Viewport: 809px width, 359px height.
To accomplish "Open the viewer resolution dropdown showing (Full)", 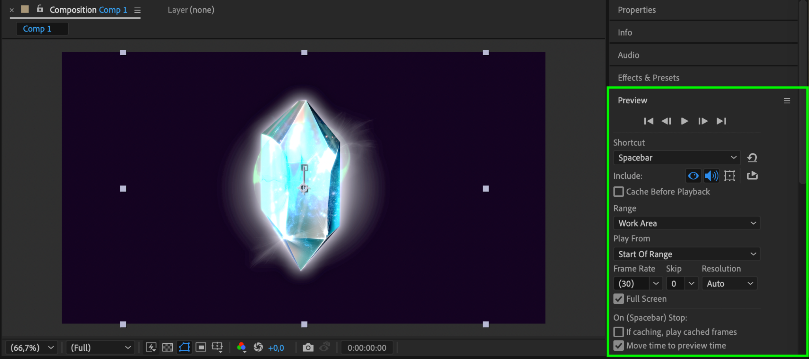I will (x=100, y=348).
